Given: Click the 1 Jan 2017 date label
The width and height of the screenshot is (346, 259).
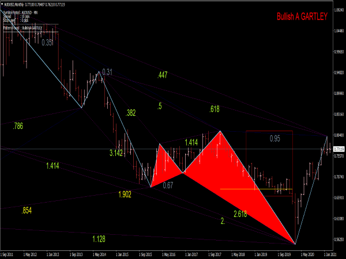Looking at the screenshot, I should pyautogui.click(x=191, y=255).
